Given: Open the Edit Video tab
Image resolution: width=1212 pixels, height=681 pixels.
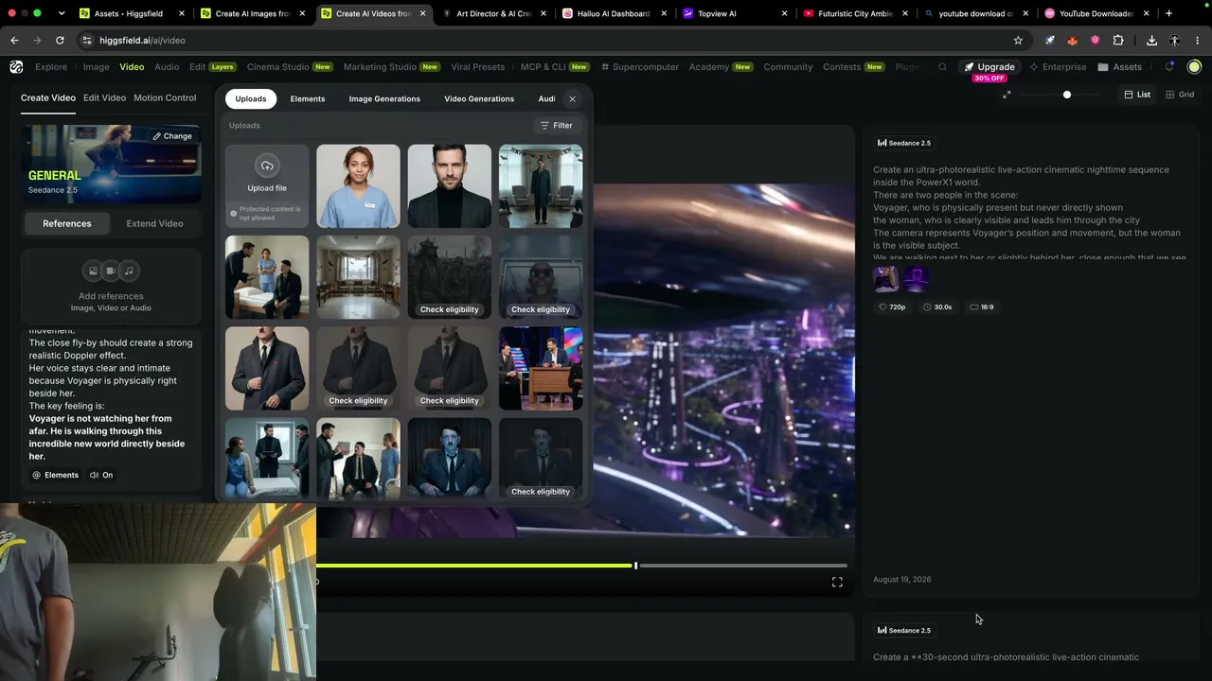Looking at the screenshot, I should [104, 97].
